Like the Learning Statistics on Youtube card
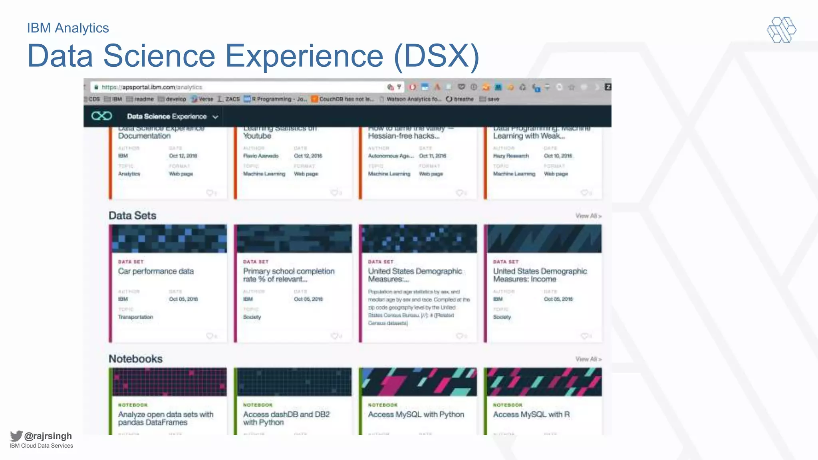This screenshot has width=818, height=460. point(335,193)
